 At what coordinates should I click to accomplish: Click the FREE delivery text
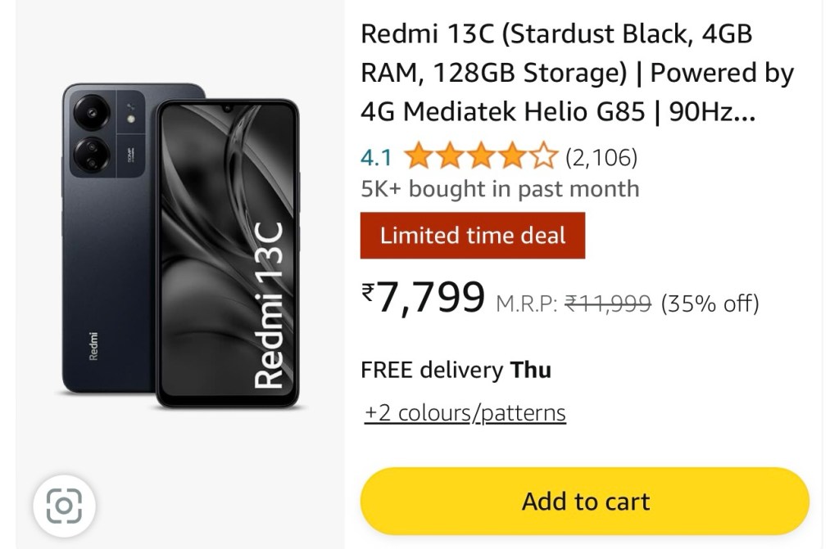[x=432, y=370]
